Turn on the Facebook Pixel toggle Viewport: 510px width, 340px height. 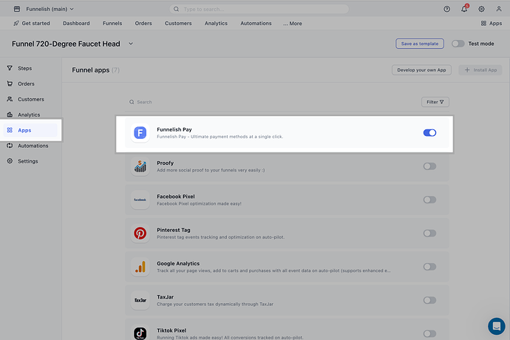point(429,200)
